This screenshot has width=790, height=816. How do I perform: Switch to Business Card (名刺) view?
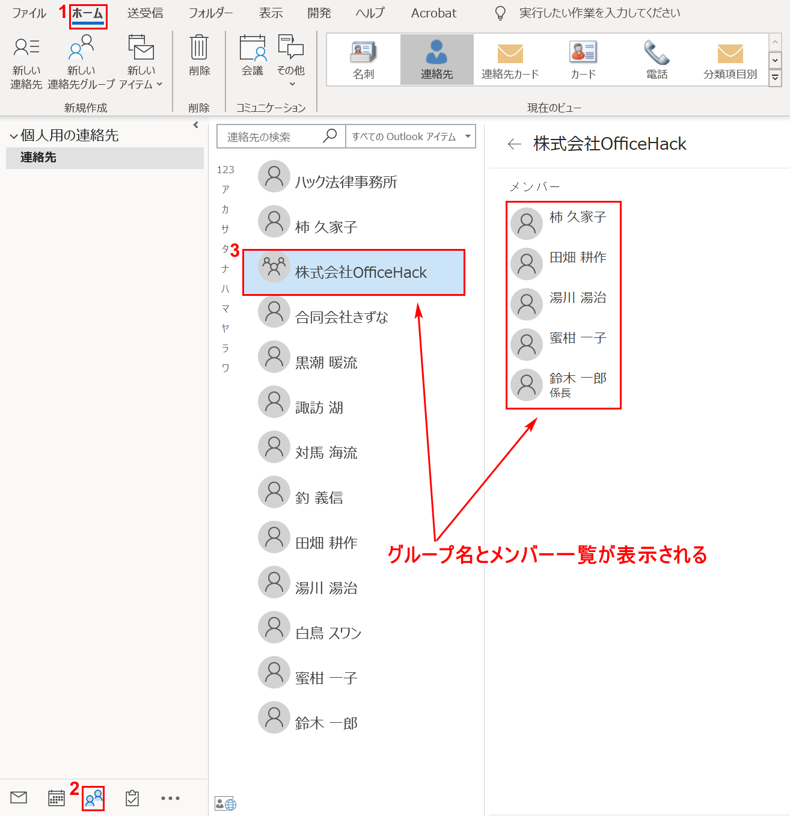point(363,60)
